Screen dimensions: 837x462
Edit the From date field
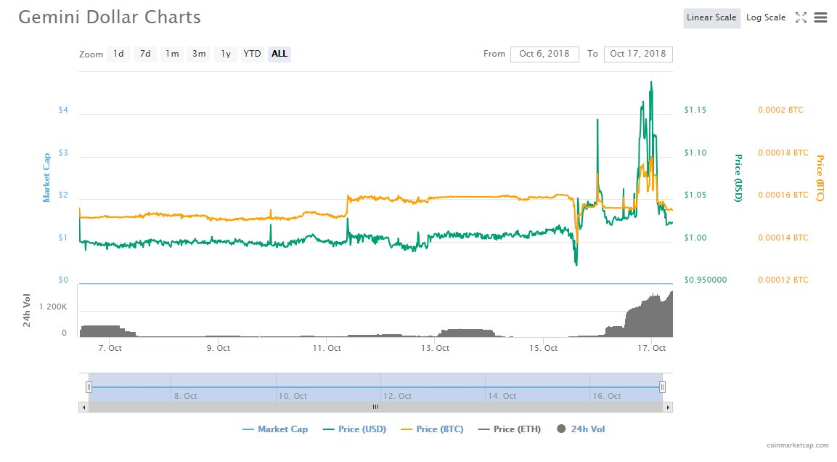(x=544, y=54)
